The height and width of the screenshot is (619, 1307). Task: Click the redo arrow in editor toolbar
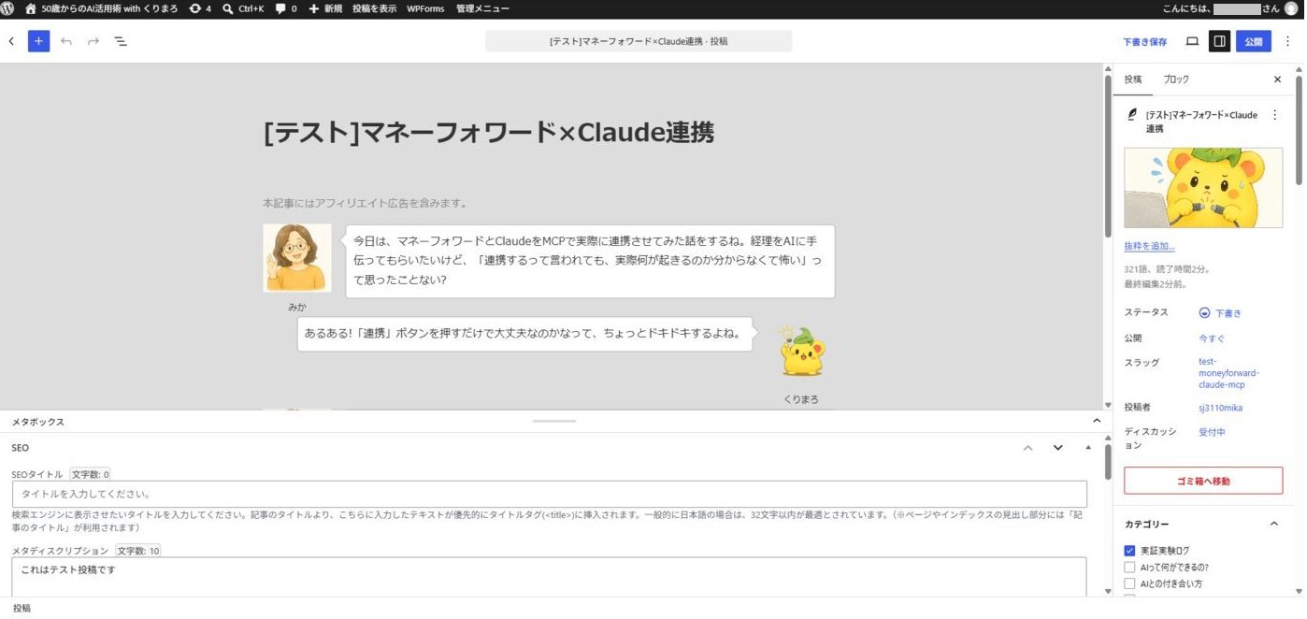(x=93, y=41)
